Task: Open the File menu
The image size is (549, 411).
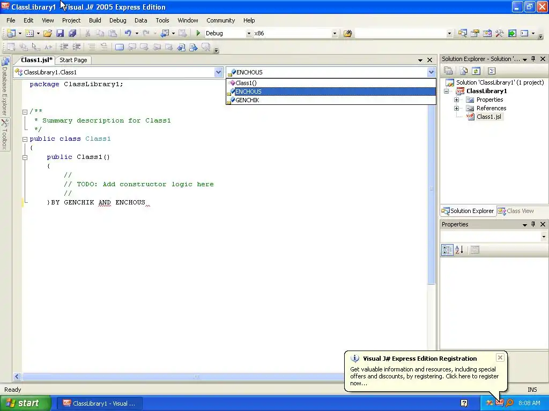Action: click(x=11, y=20)
